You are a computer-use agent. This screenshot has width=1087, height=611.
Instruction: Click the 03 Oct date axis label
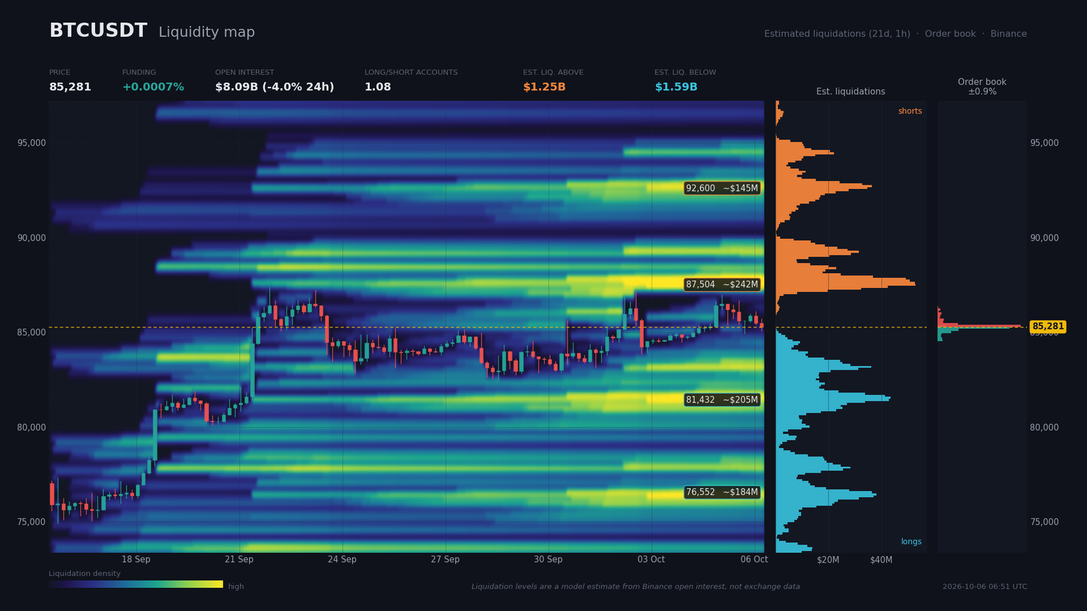pos(651,559)
